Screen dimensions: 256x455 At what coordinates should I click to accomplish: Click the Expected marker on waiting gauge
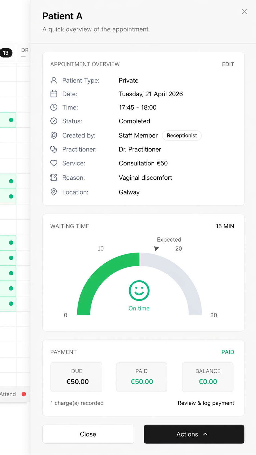[156, 248]
